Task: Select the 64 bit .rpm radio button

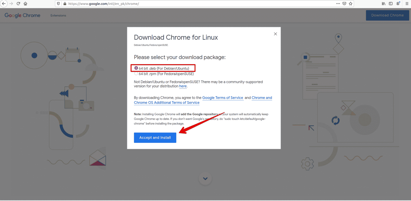Action: (x=136, y=74)
